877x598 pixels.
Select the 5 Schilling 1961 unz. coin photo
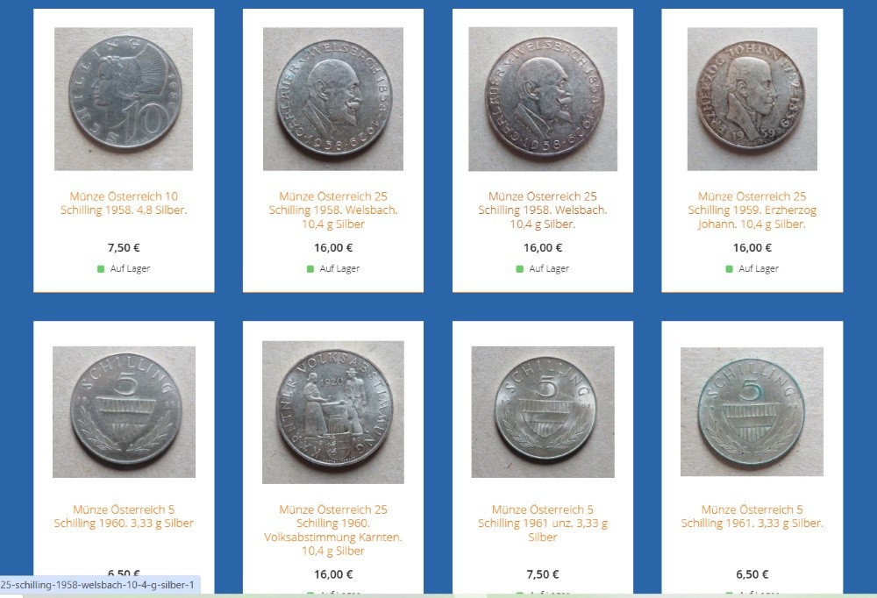(543, 412)
